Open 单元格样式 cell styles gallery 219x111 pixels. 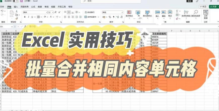[x=147, y=14]
